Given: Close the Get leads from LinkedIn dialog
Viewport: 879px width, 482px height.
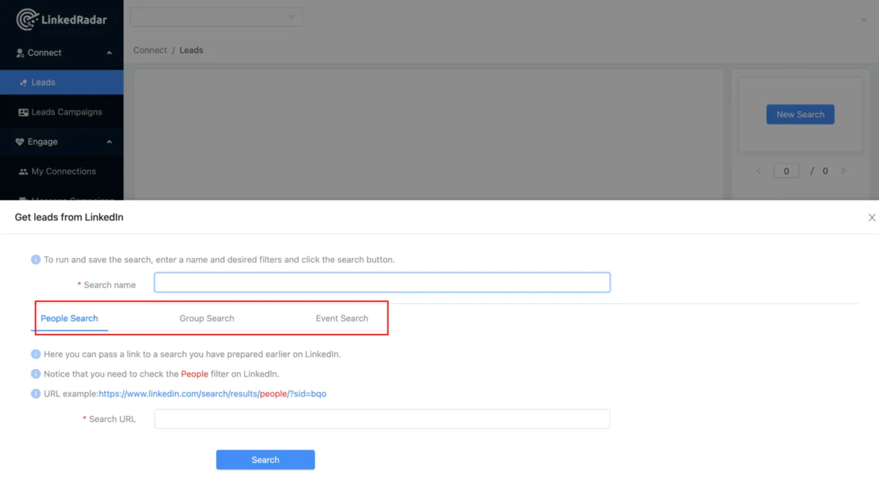Looking at the screenshot, I should pyautogui.click(x=872, y=218).
